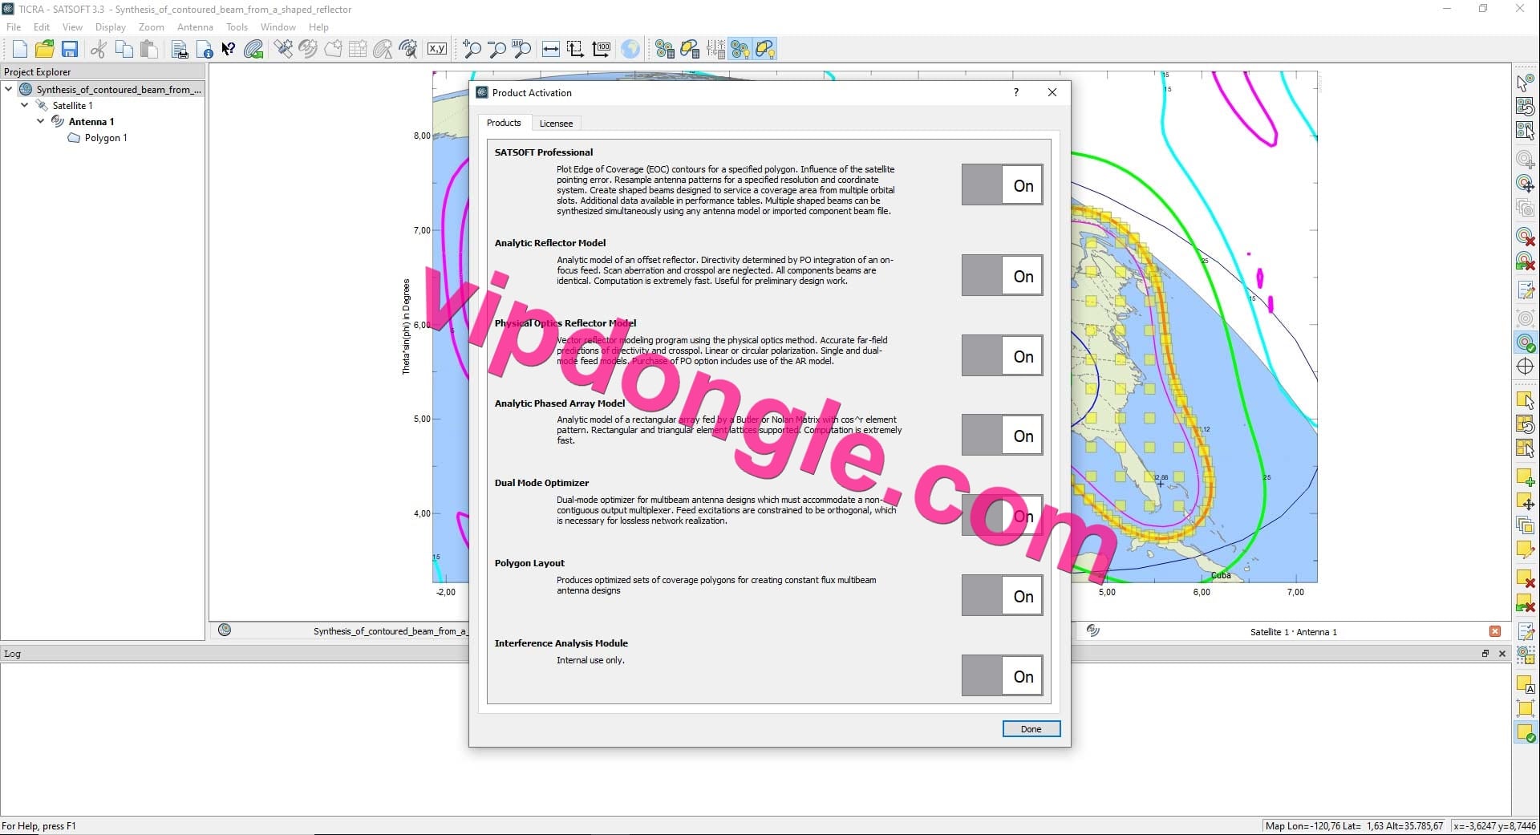1540x835 pixels.
Task: Click the Print icon in toolbar
Action: tap(180, 50)
